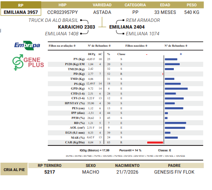Click the PES (cm) row label
The width and height of the screenshot is (212, 190).
[78, 108]
